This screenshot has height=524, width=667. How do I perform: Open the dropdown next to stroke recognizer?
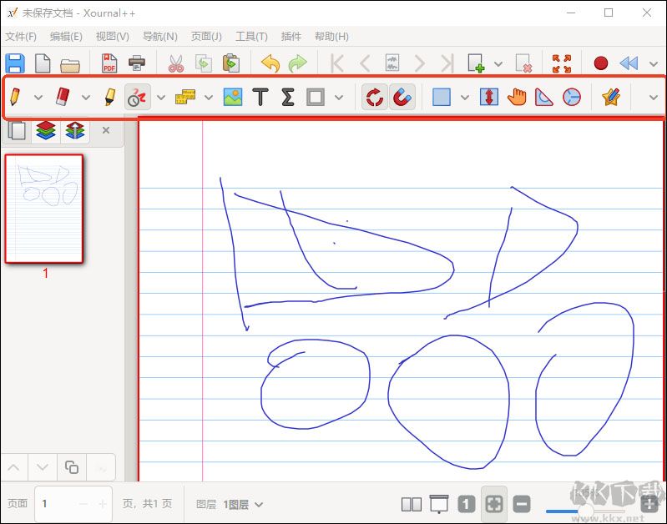(x=161, y=98)
